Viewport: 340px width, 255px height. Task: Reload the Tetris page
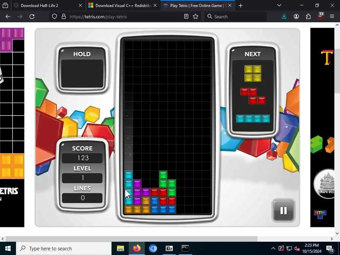coord(32,17)
